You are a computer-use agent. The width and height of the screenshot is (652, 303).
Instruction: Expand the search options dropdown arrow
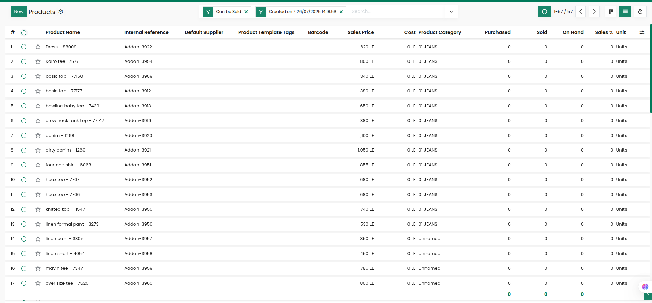[x=451, y=12]
